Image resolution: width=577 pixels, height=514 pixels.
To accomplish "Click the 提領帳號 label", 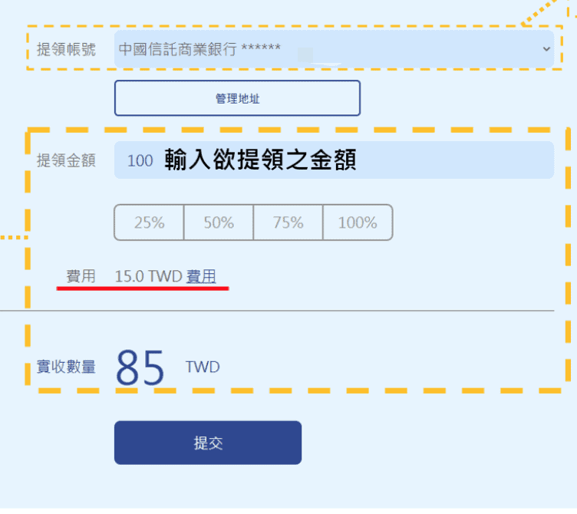I will point(66,49).
